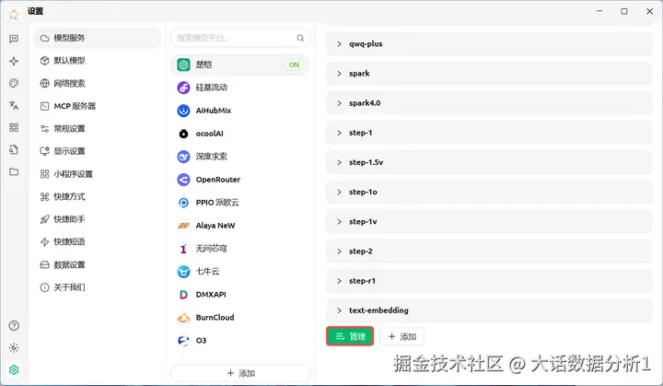This screenshot has height=386, width=663.
Task: Expand the qwq-plus model group
Action: coord(489,44)
